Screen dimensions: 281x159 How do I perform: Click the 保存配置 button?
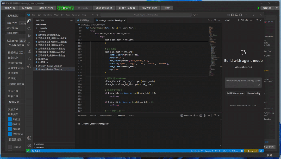[x=27, y=8]
